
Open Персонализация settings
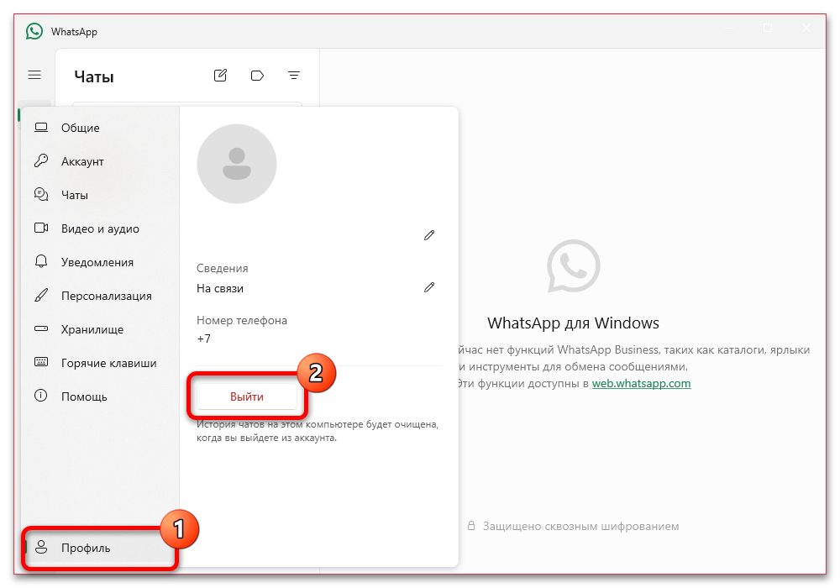click(x=100, y=296)
